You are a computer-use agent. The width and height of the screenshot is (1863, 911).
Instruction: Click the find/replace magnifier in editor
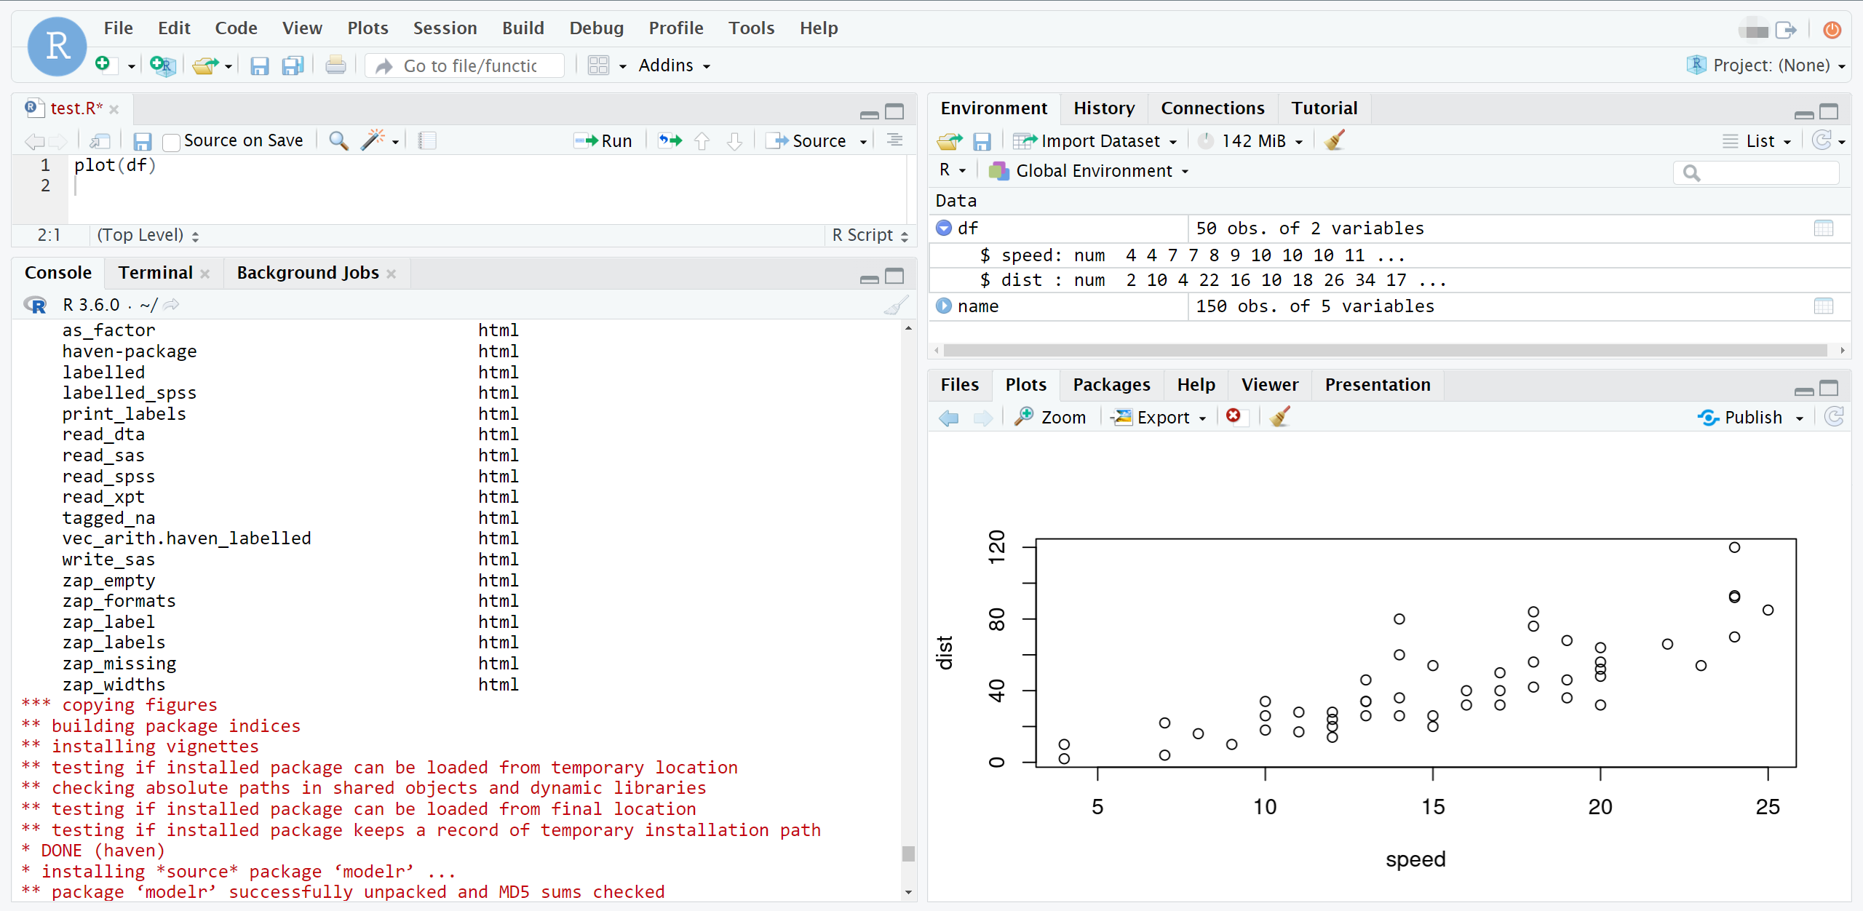(338, 140)
